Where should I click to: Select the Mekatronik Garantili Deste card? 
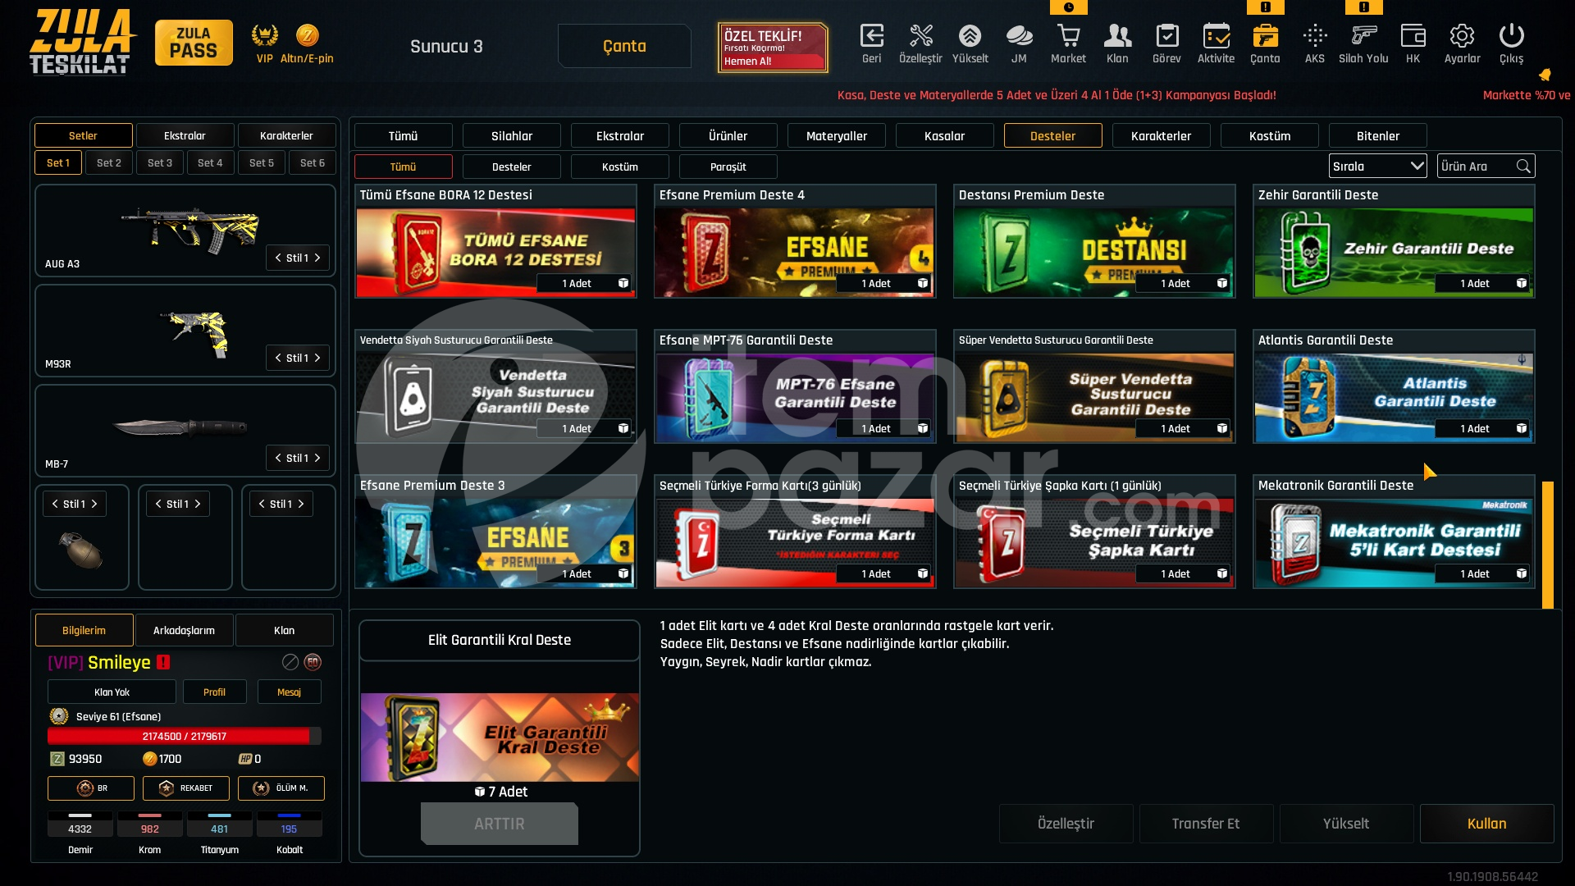point(1394,532)
